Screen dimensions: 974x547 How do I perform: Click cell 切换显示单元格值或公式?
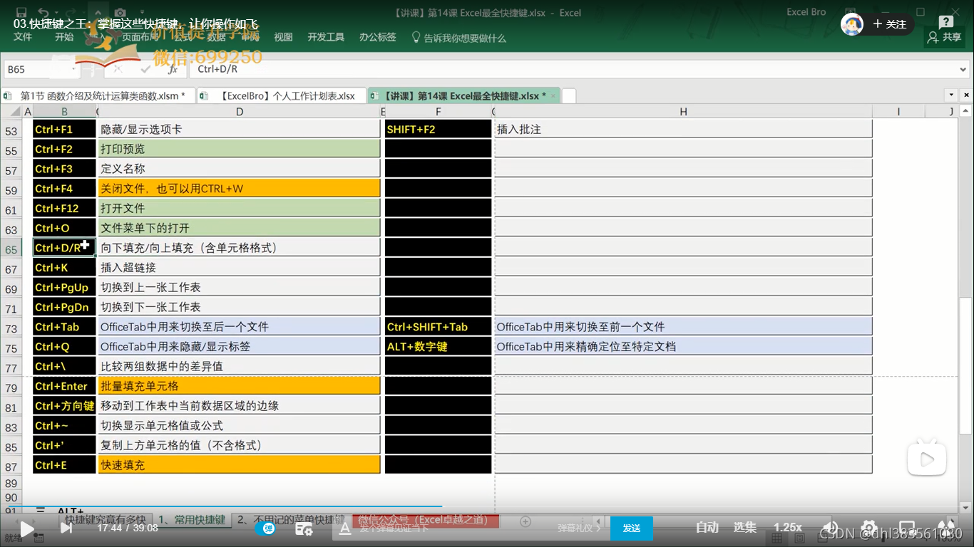(240, 425)
